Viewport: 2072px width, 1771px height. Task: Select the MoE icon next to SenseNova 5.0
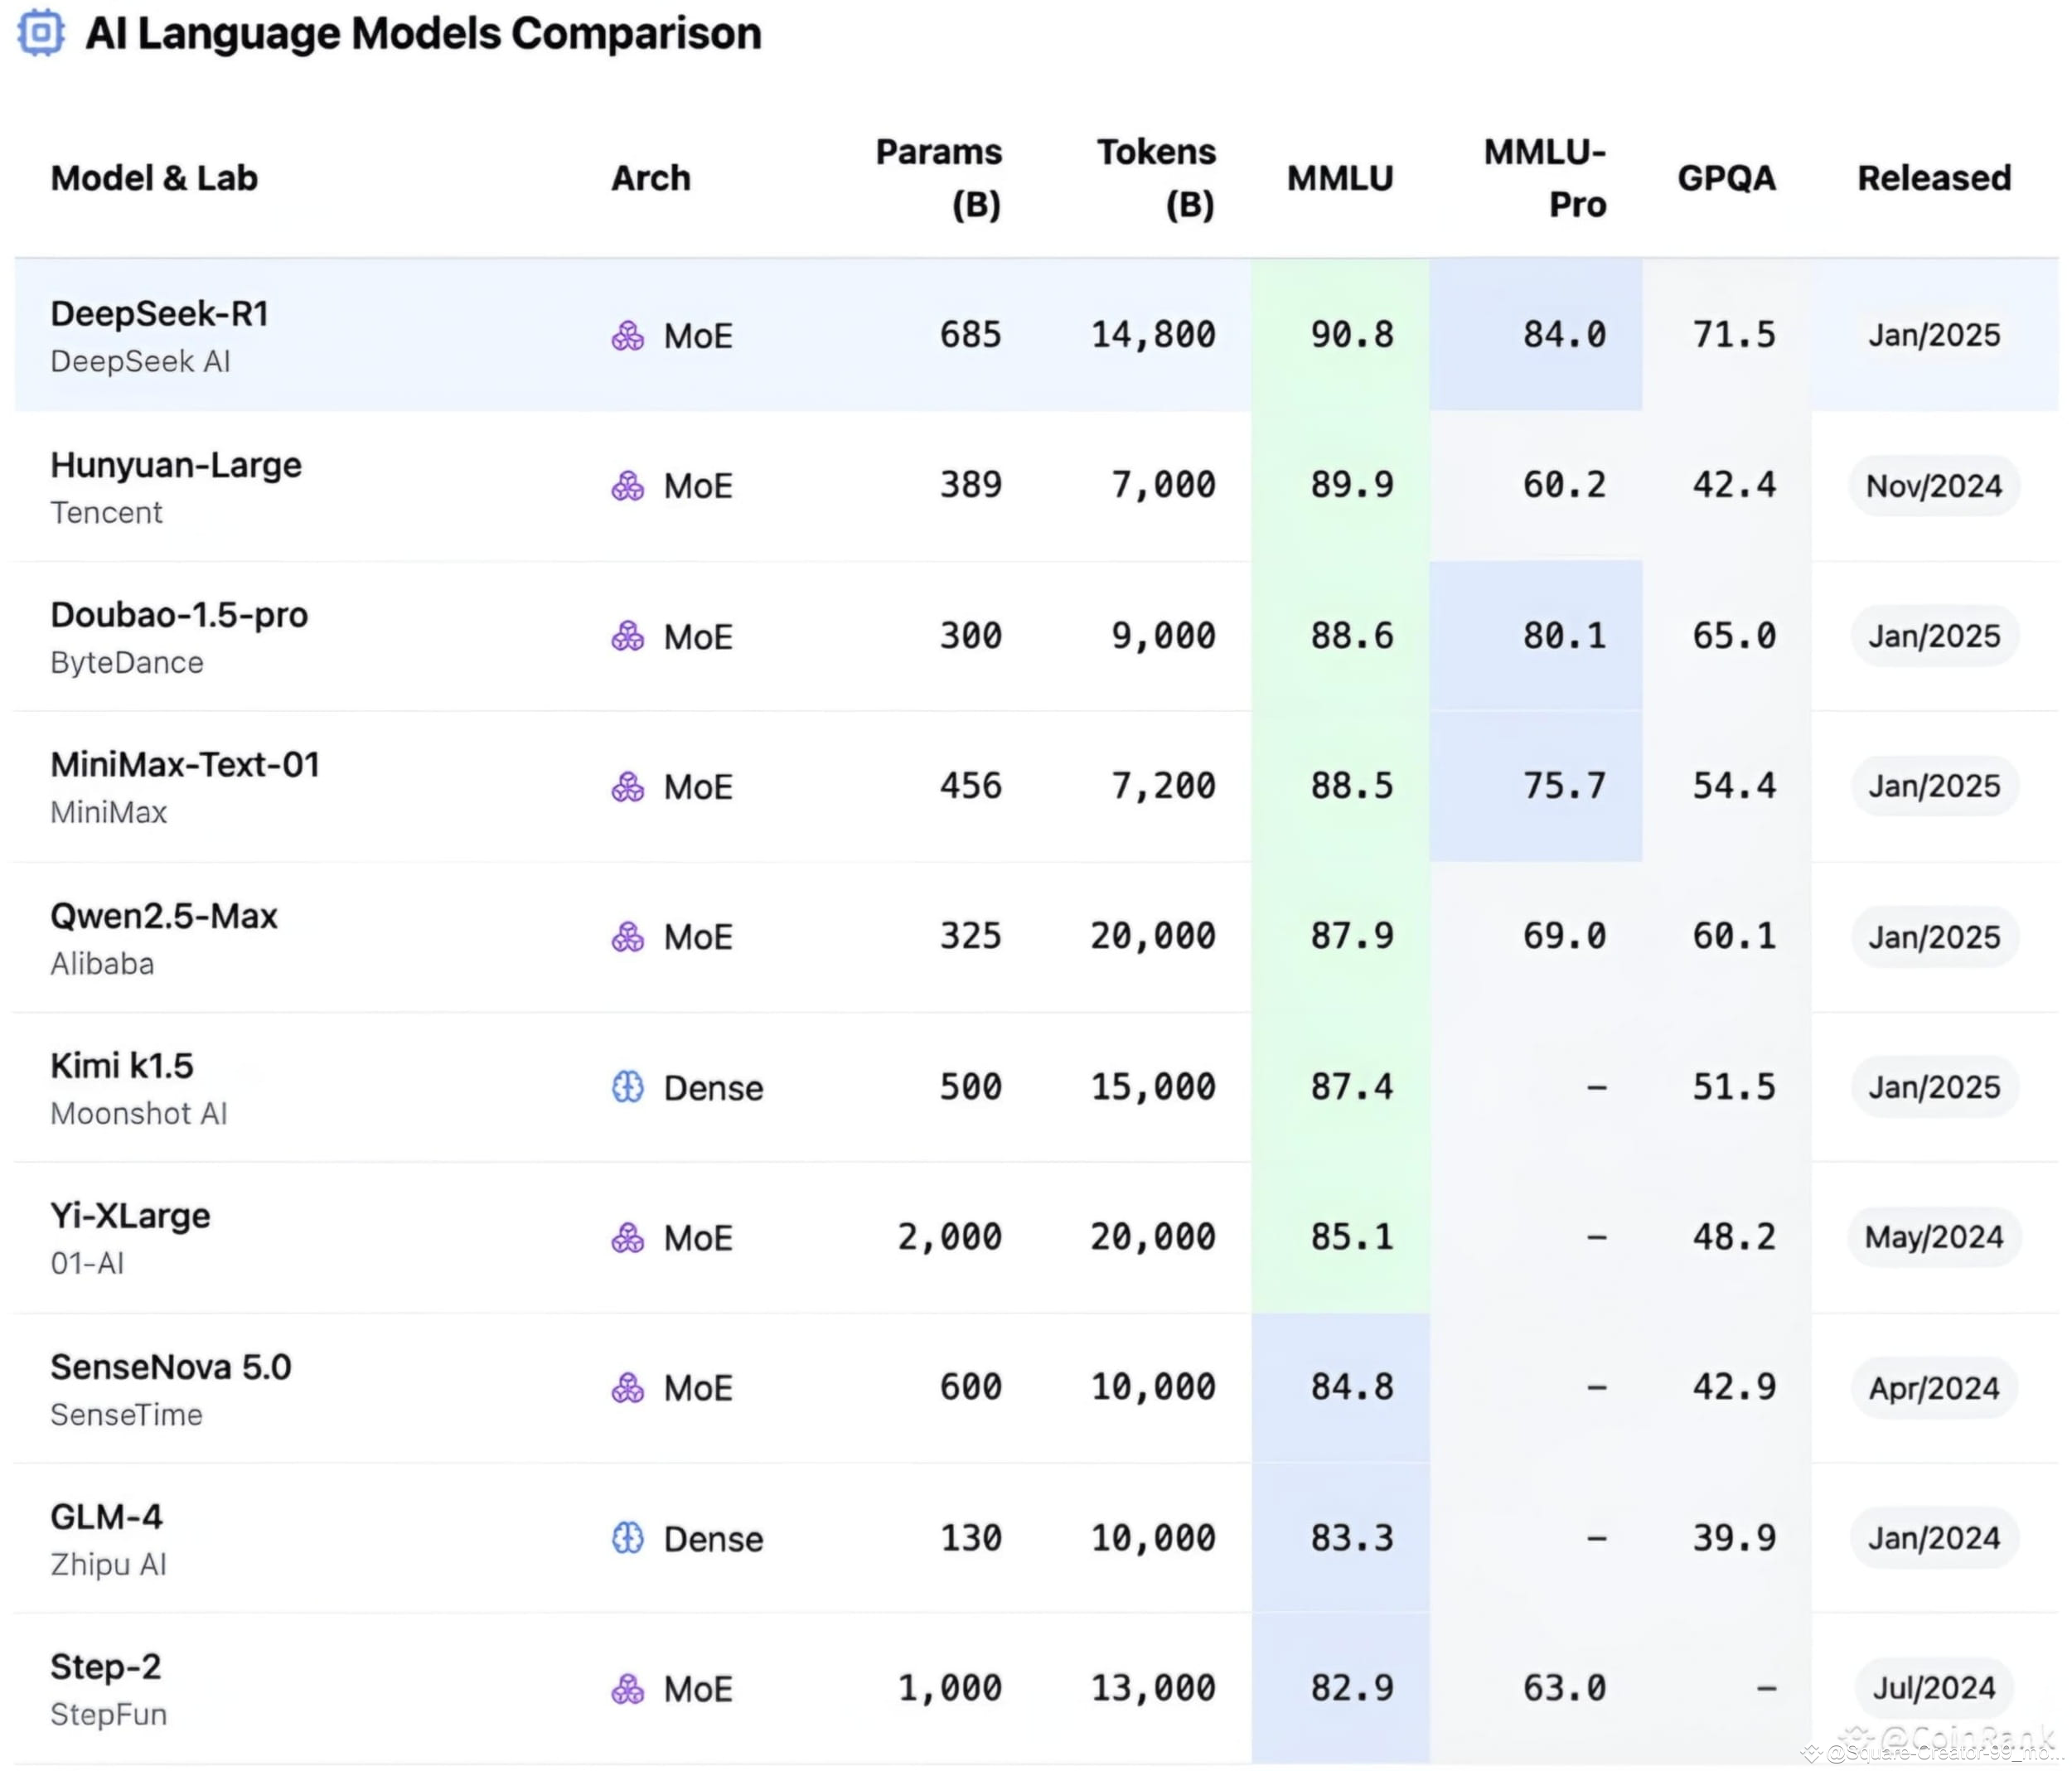point(628,1388)
